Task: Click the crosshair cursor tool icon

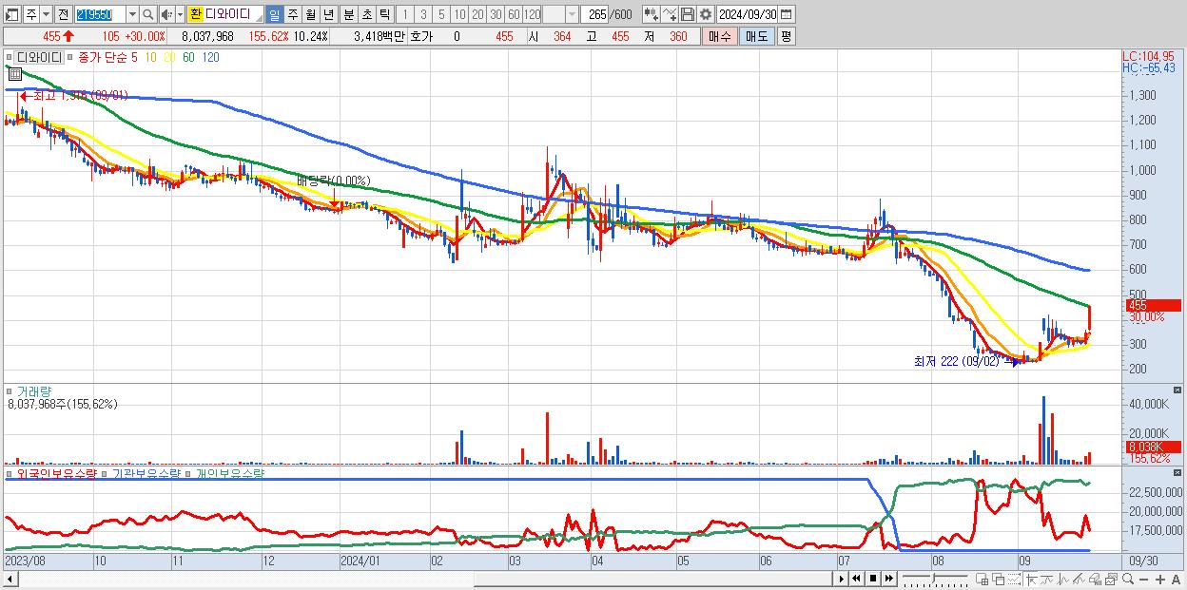Action: 1032,579
